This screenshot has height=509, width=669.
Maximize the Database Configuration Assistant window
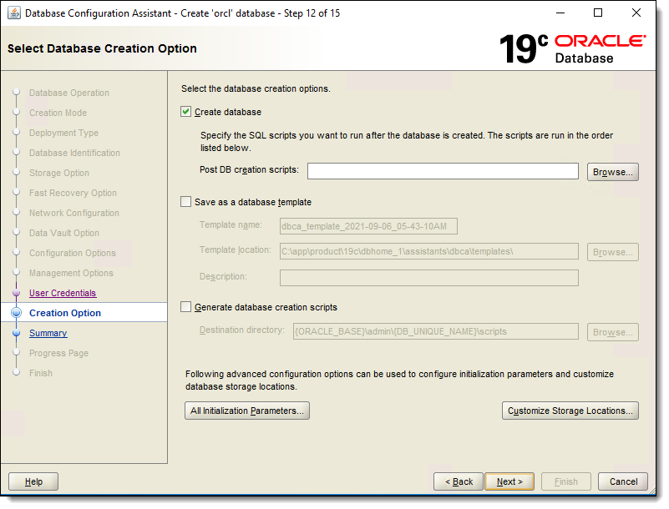(598, 13)
